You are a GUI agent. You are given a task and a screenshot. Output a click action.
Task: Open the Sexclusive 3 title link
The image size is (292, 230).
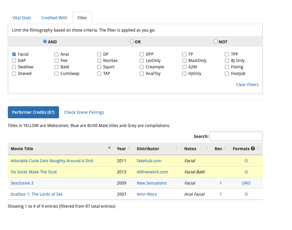click(x=22, y=183)
